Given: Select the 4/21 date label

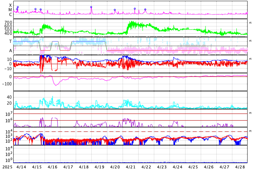Looking at the screenshot, I should point(131,167).
